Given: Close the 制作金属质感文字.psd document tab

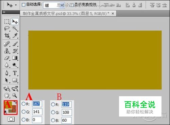Looking at the screenshot, I should click(x=113, y=14).
